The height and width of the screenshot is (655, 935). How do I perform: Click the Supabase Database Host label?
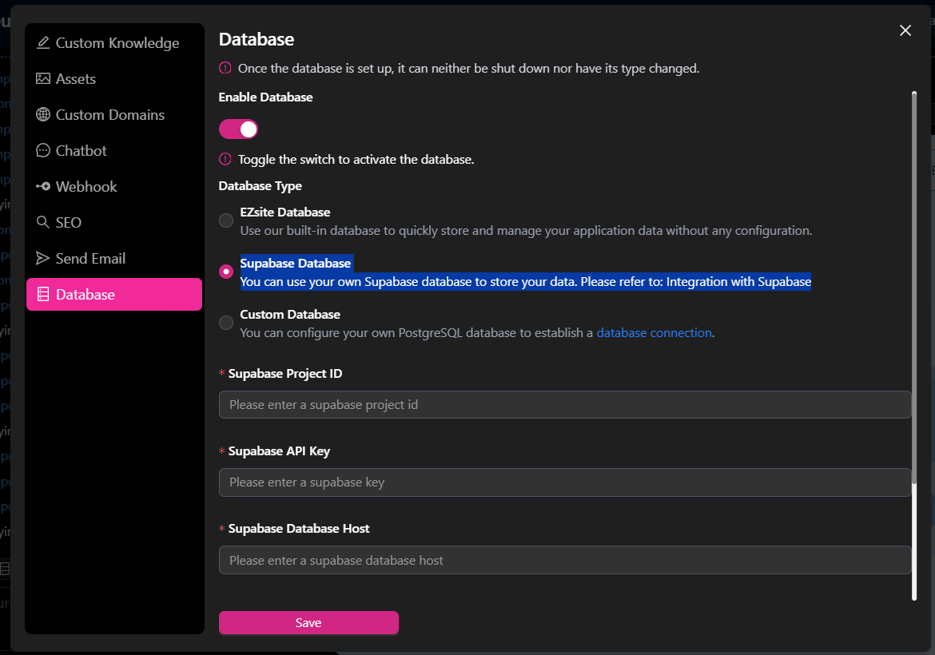[x=299, y=529]
